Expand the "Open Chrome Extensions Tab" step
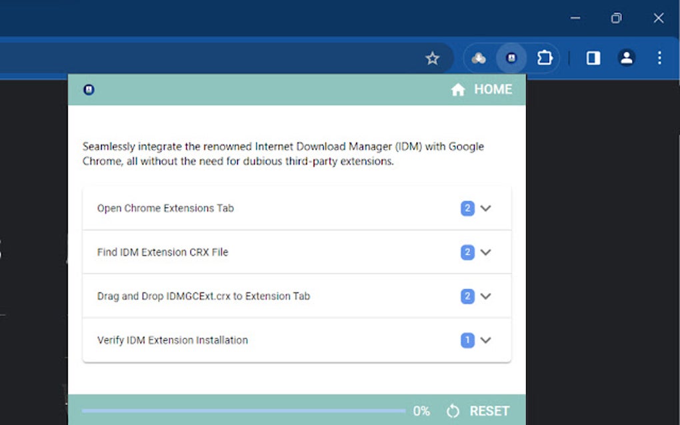680x425 pixels. (x=485, y=208)
